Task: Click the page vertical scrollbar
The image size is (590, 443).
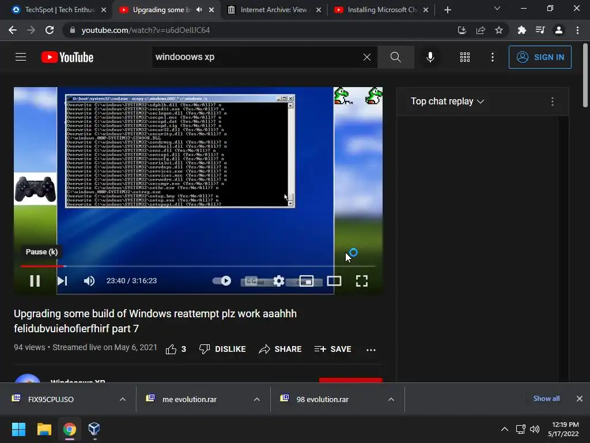Action: [585, 76]
